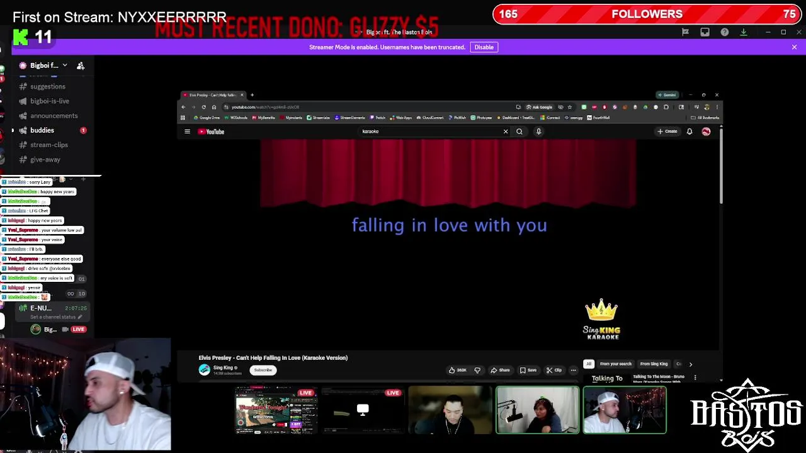Open the Google Drive bookmark
Screen dimensions: 806x453
point(207,118)
